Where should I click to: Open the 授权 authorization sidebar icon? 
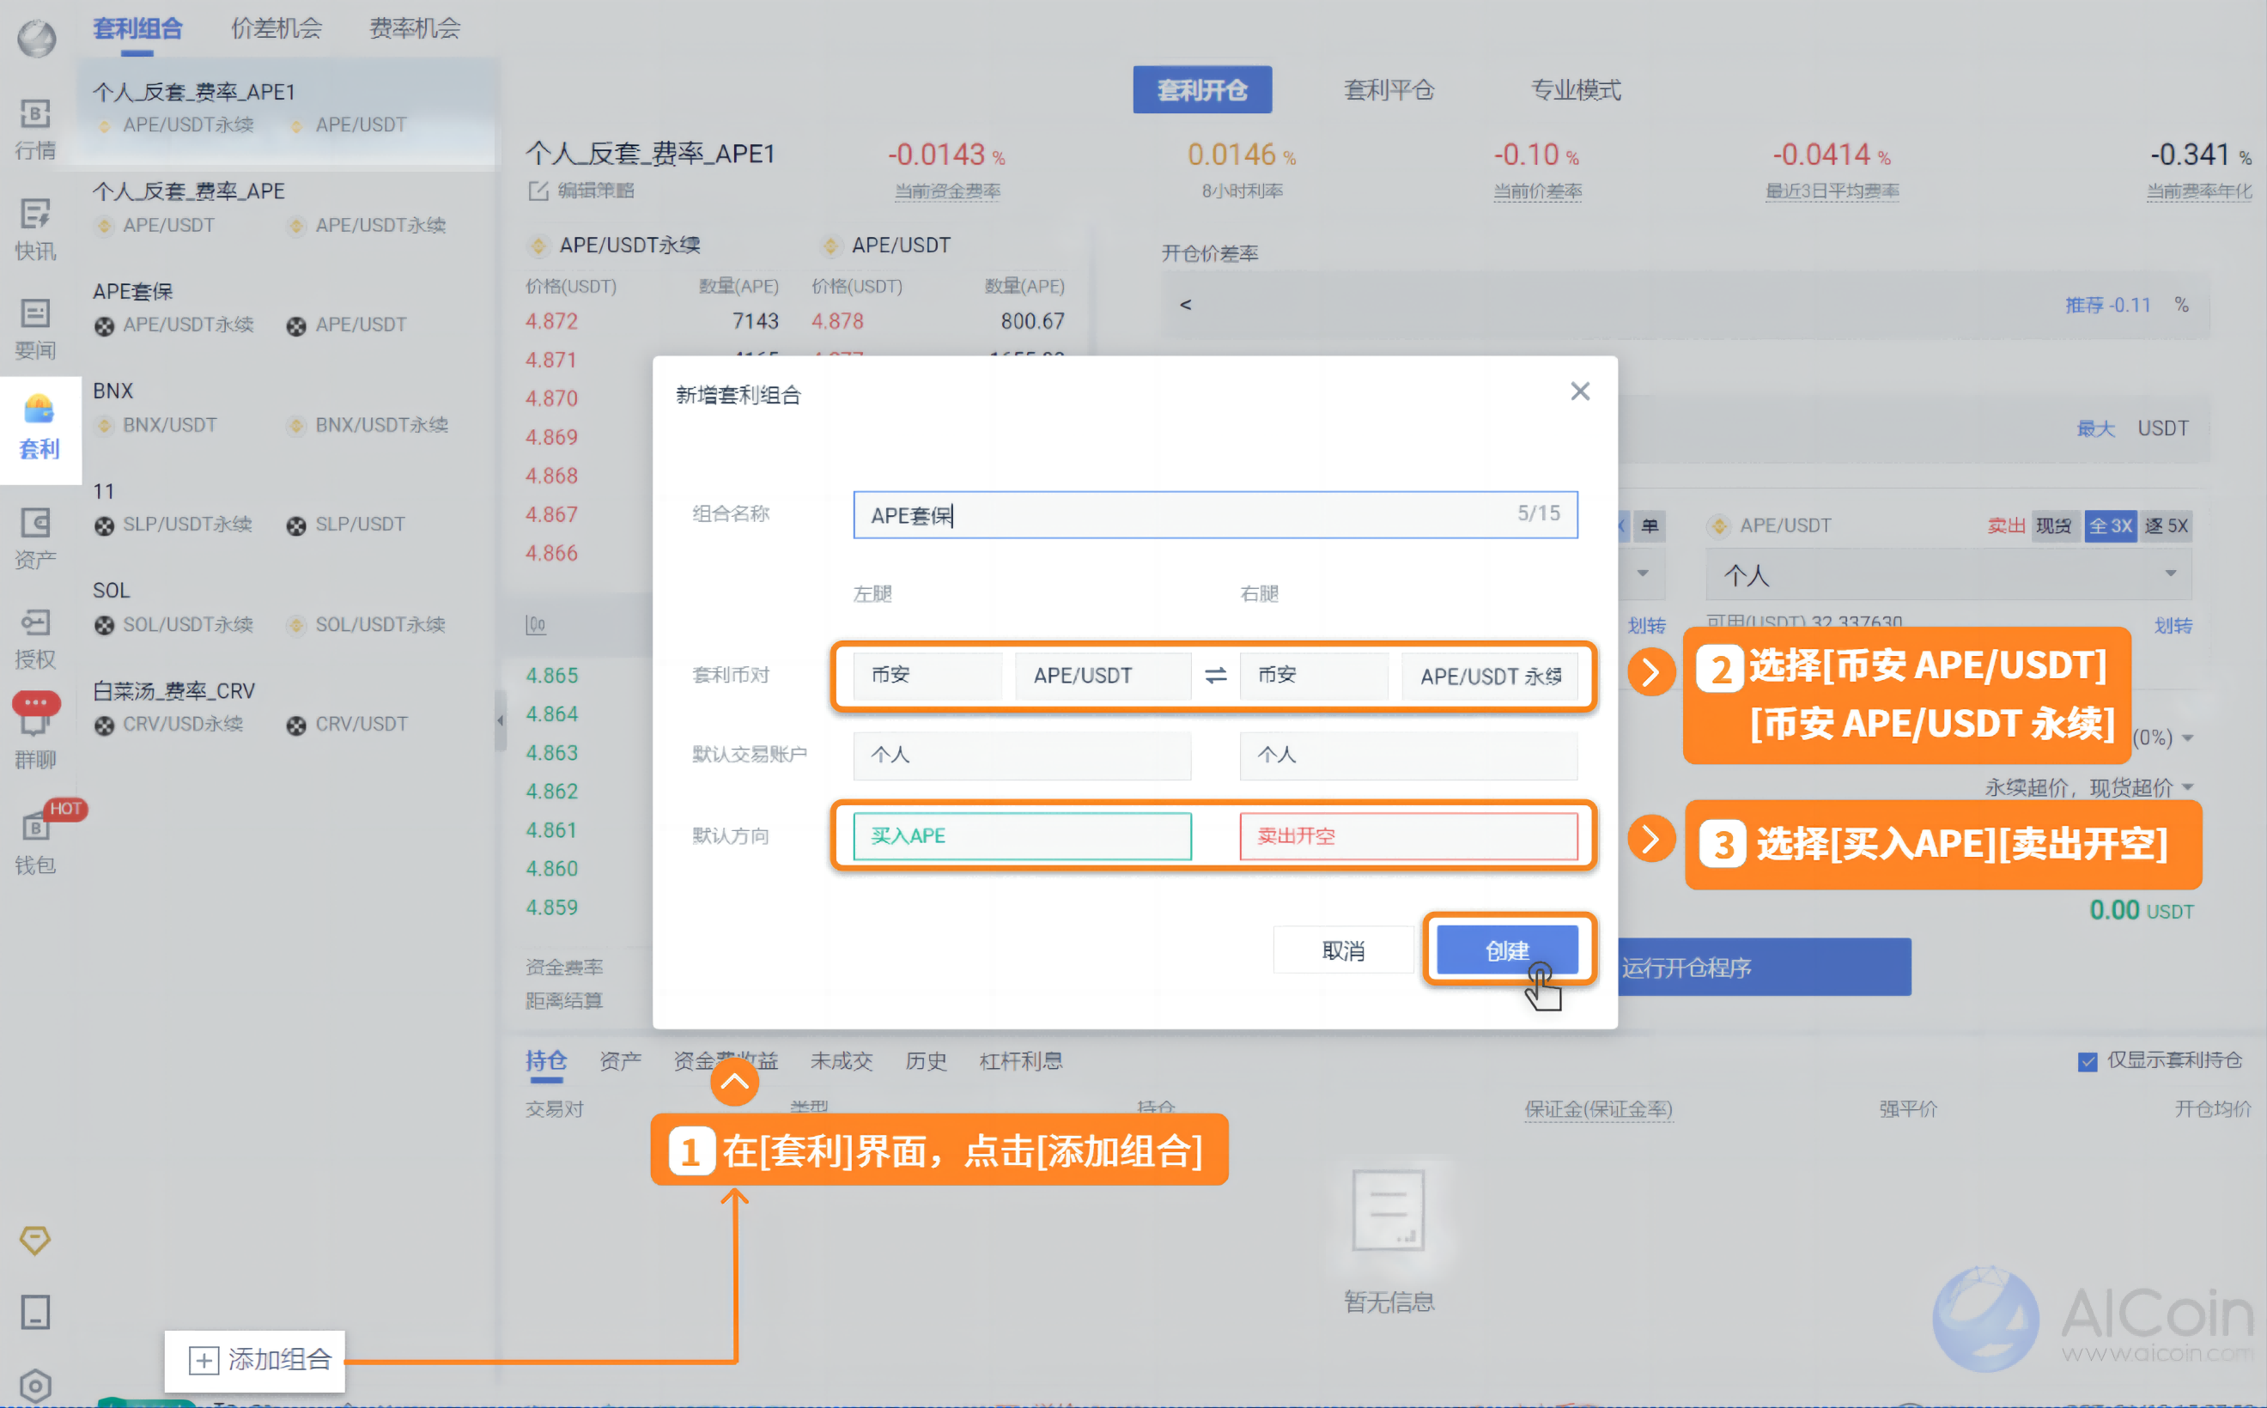(35, 638)
